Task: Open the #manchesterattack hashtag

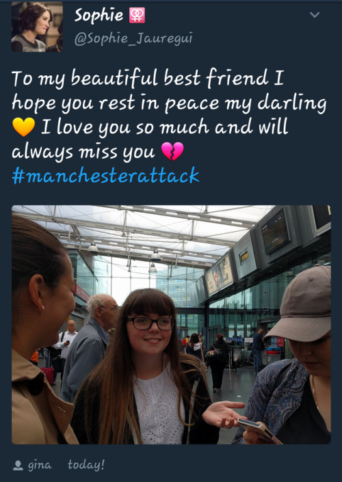Action: (105, 176)
